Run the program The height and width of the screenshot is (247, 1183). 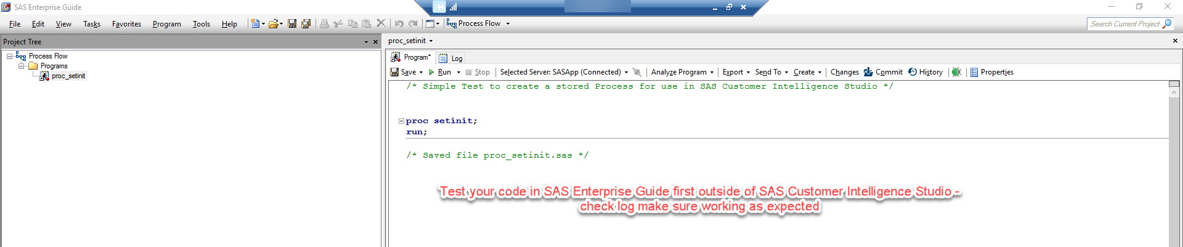coord(440,72)
